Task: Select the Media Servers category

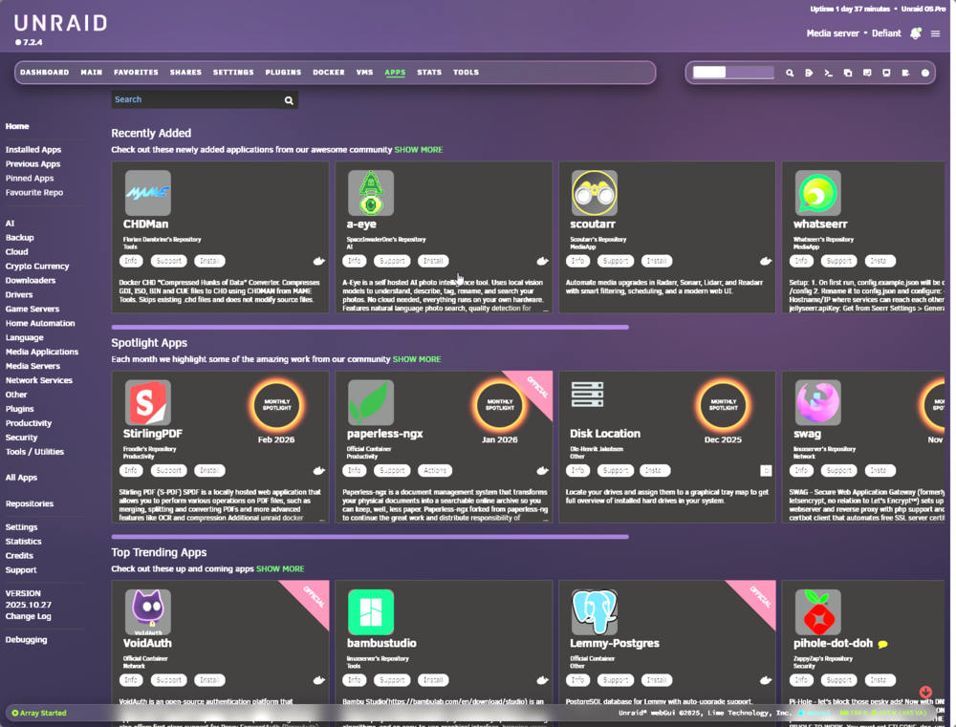Action: [x=33, y=366]
